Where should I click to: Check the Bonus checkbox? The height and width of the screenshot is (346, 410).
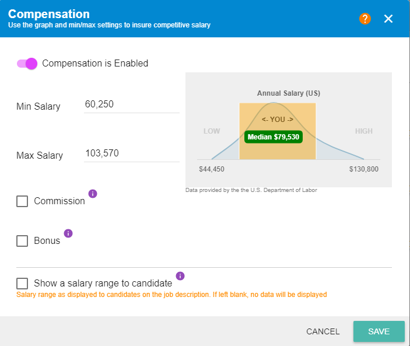click(x=22, y=240)
